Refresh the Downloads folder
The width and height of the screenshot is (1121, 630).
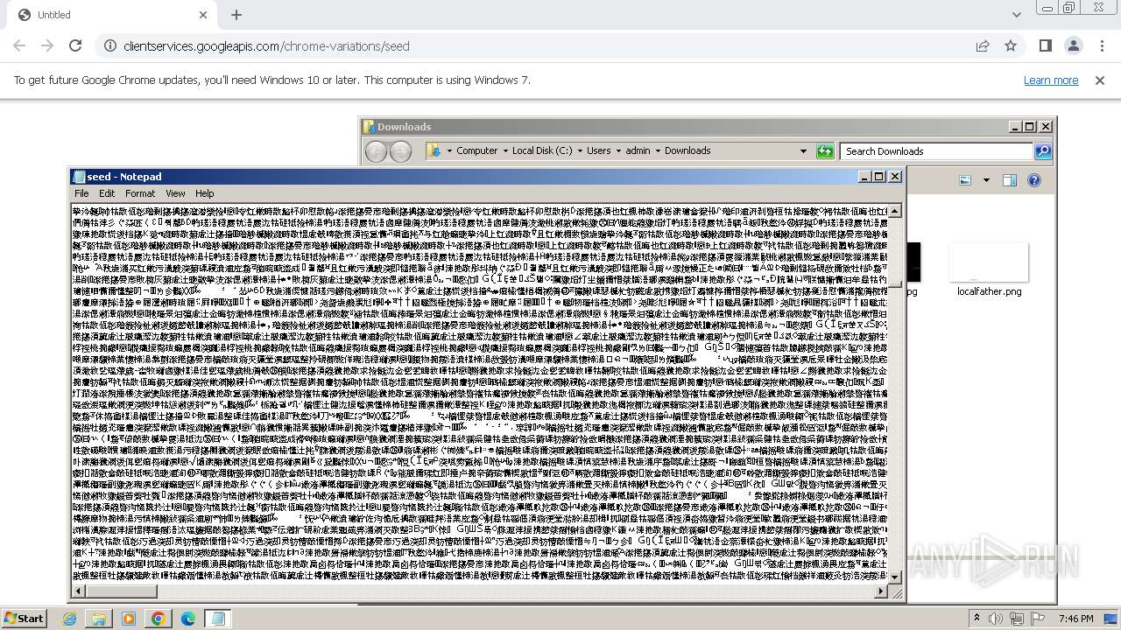(x=825, y=151)
